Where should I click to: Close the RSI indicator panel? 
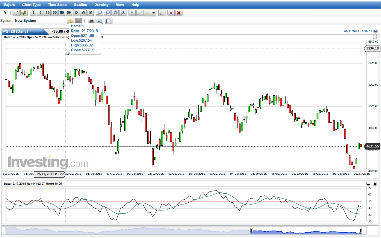(x=375, y=183)
